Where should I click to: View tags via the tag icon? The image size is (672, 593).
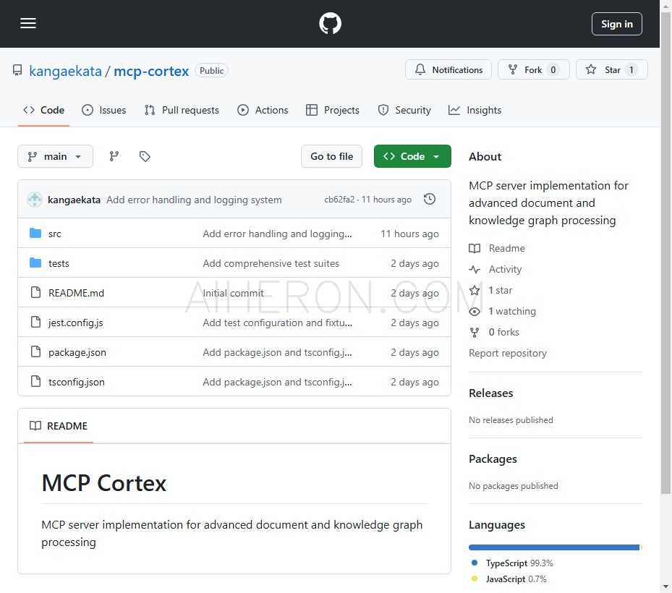coord(145,156)
